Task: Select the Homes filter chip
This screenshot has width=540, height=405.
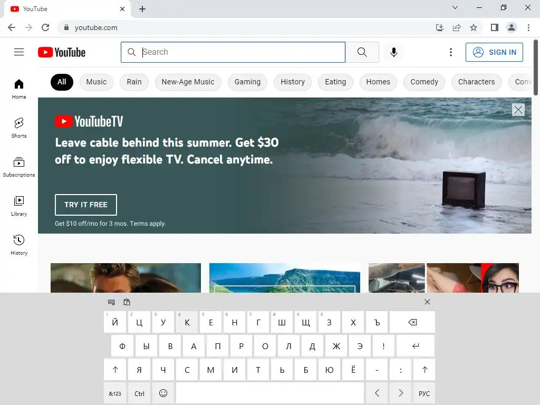Action: [x=378, y=82]
